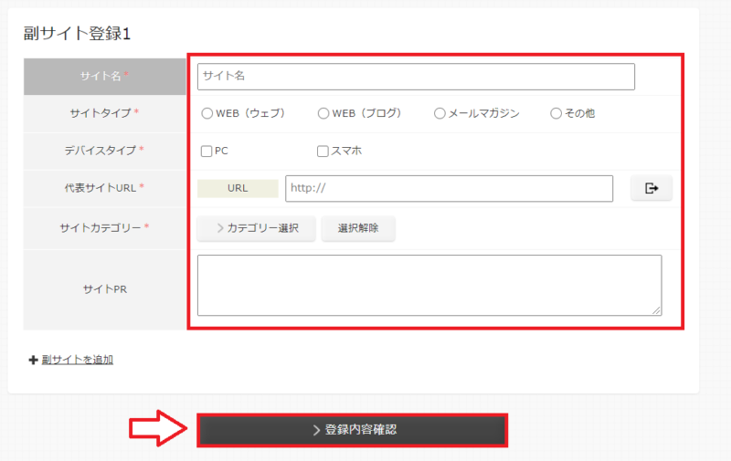This screenshot has height=461, width=731.
Task: Select the WEB（ウェブ） radio button
Action: (207, 113)
